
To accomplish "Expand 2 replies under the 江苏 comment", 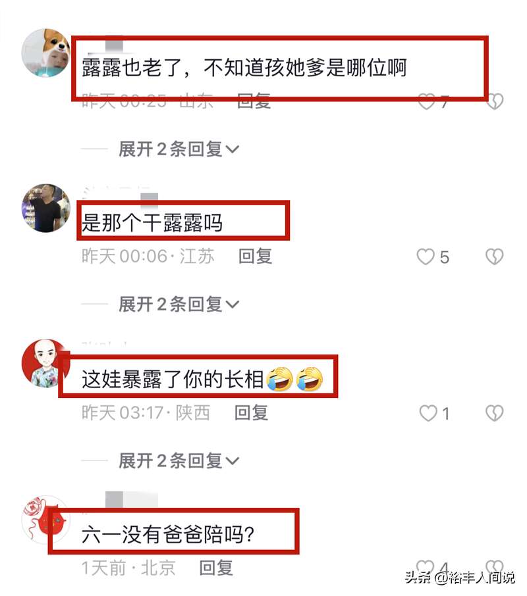I will pyautogui.click(x=179, y=304).
